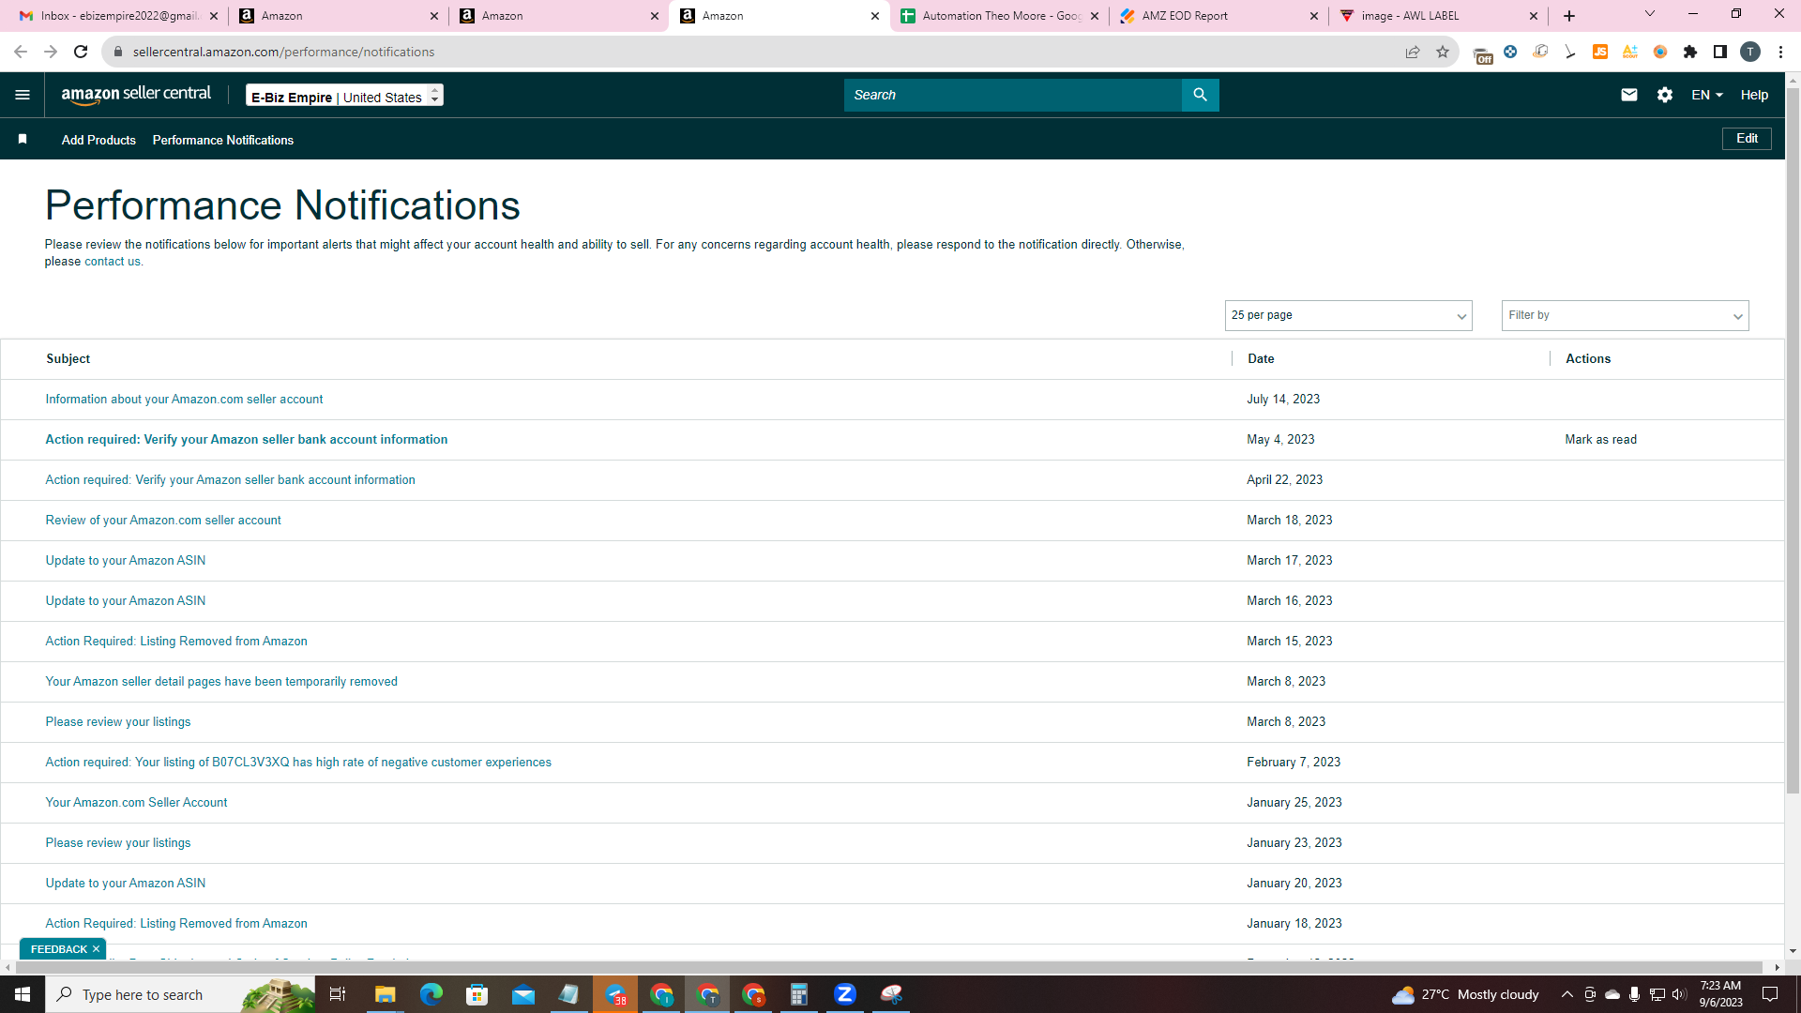
Task: Open the Chrome extensions puzzle icon
Action: pyautogui.click(x=1690, y=52)
